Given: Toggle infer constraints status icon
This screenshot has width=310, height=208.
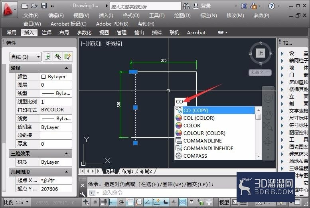Looking at the screenshot, I should 86,202.
